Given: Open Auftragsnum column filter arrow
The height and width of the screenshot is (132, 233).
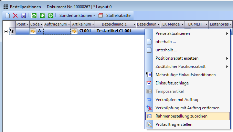Looking at the screenshot, I should tap(69, 24).
